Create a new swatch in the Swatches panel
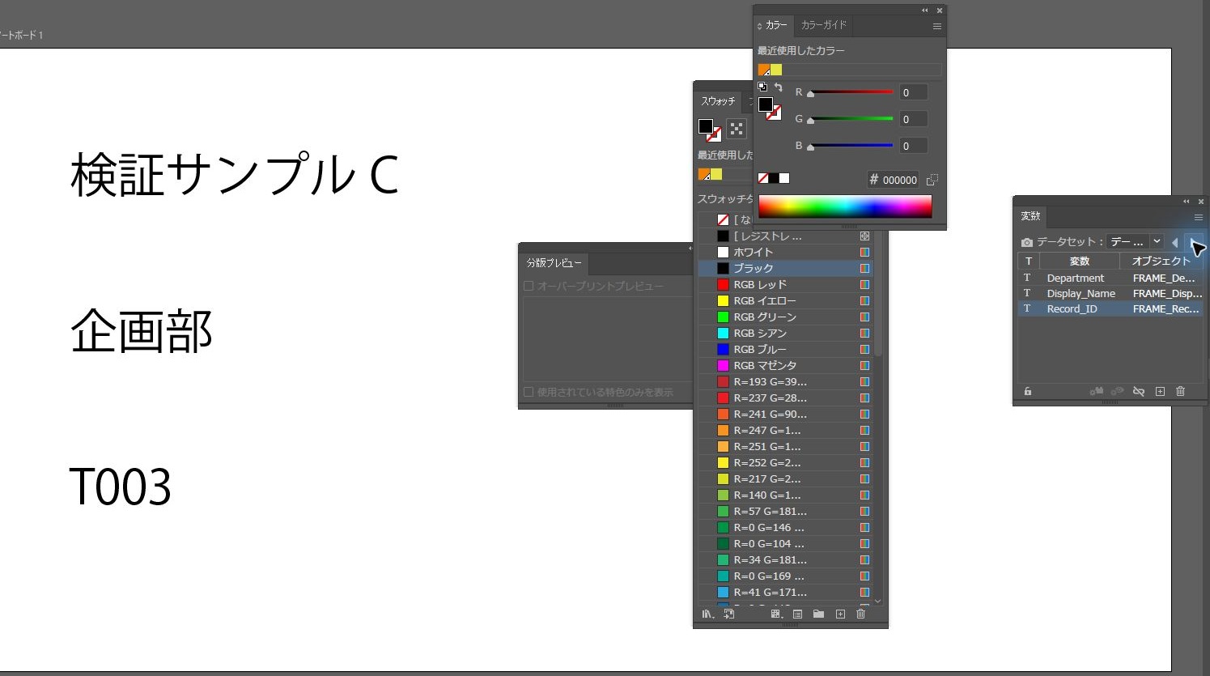Viewport: 1210px width, 676px height. [x=840, y=614]
